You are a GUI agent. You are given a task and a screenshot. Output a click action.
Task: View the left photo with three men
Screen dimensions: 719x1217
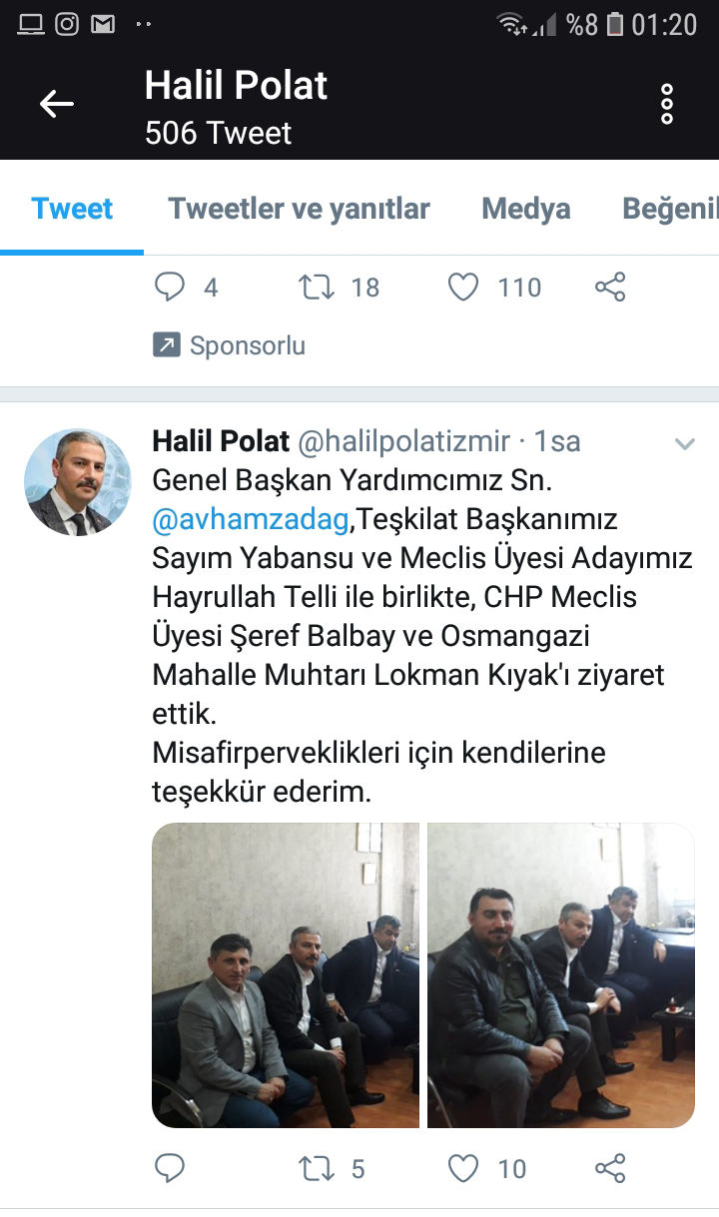286,975
